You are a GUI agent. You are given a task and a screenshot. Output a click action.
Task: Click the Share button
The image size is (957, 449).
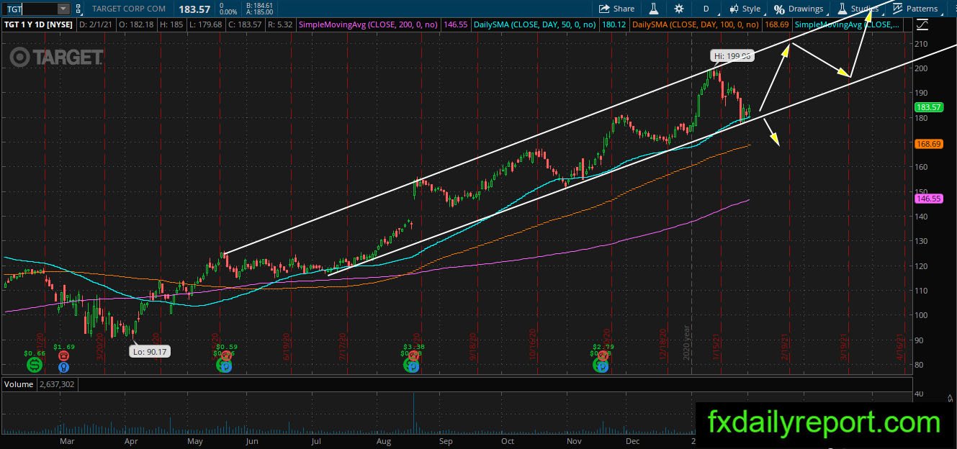coord(617,9)
